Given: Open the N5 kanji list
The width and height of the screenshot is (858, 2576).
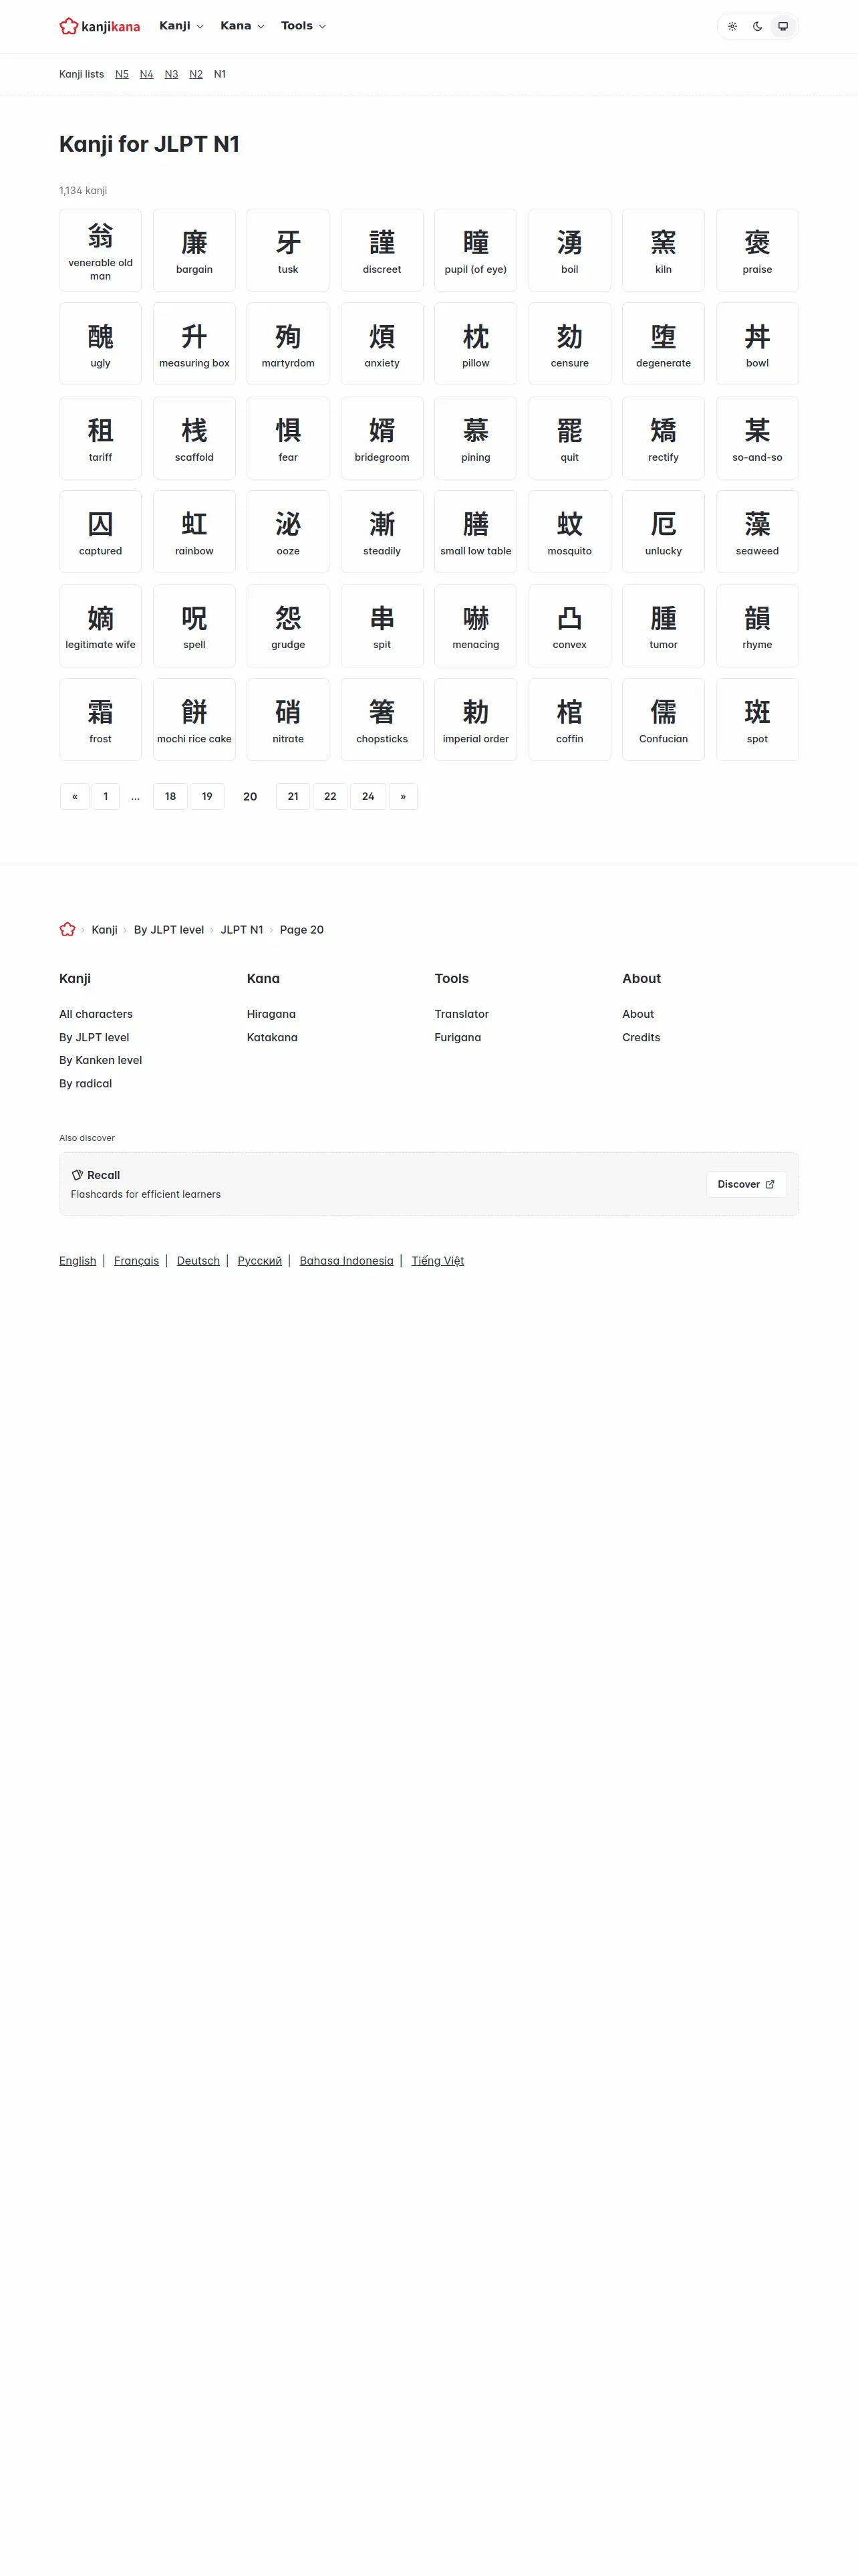Looking at the screenshot, I should [x=122, y=74].
